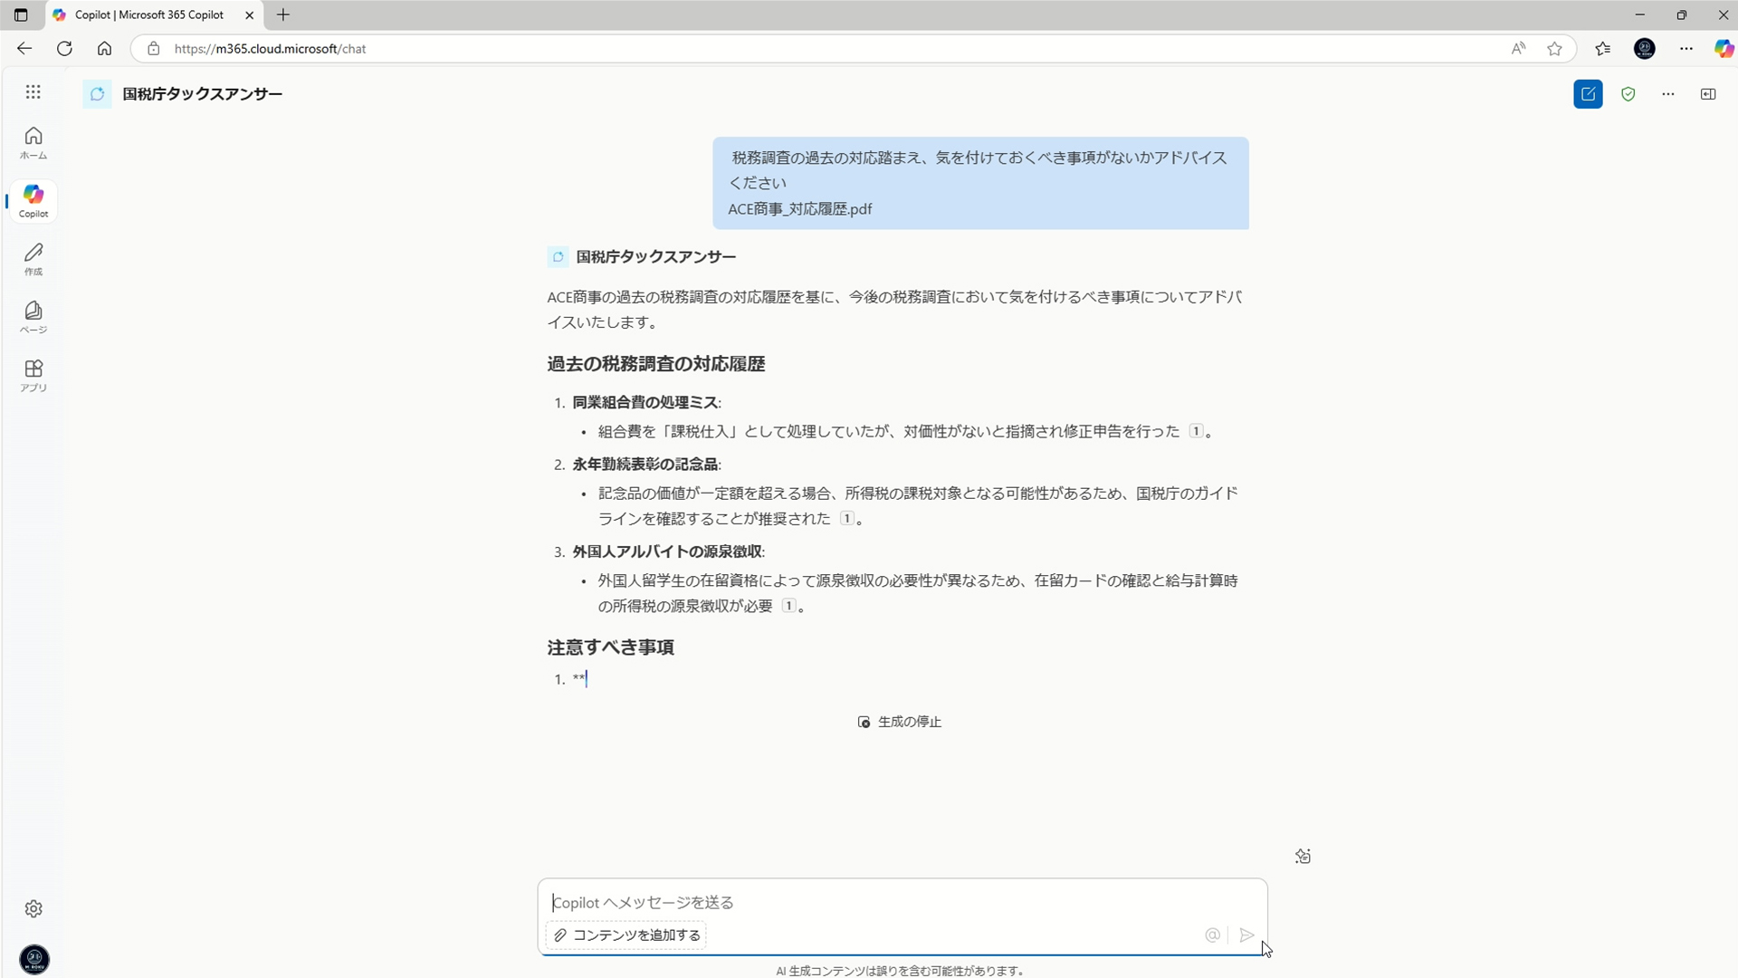Click the address bar URL m365.cloud.microsoft/chat

(x=270, y=49)
